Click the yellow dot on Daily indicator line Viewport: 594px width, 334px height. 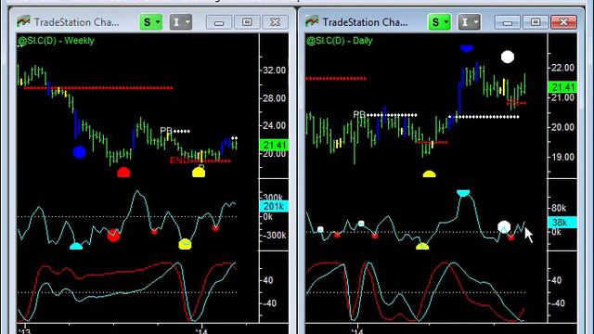click(422, 247)
